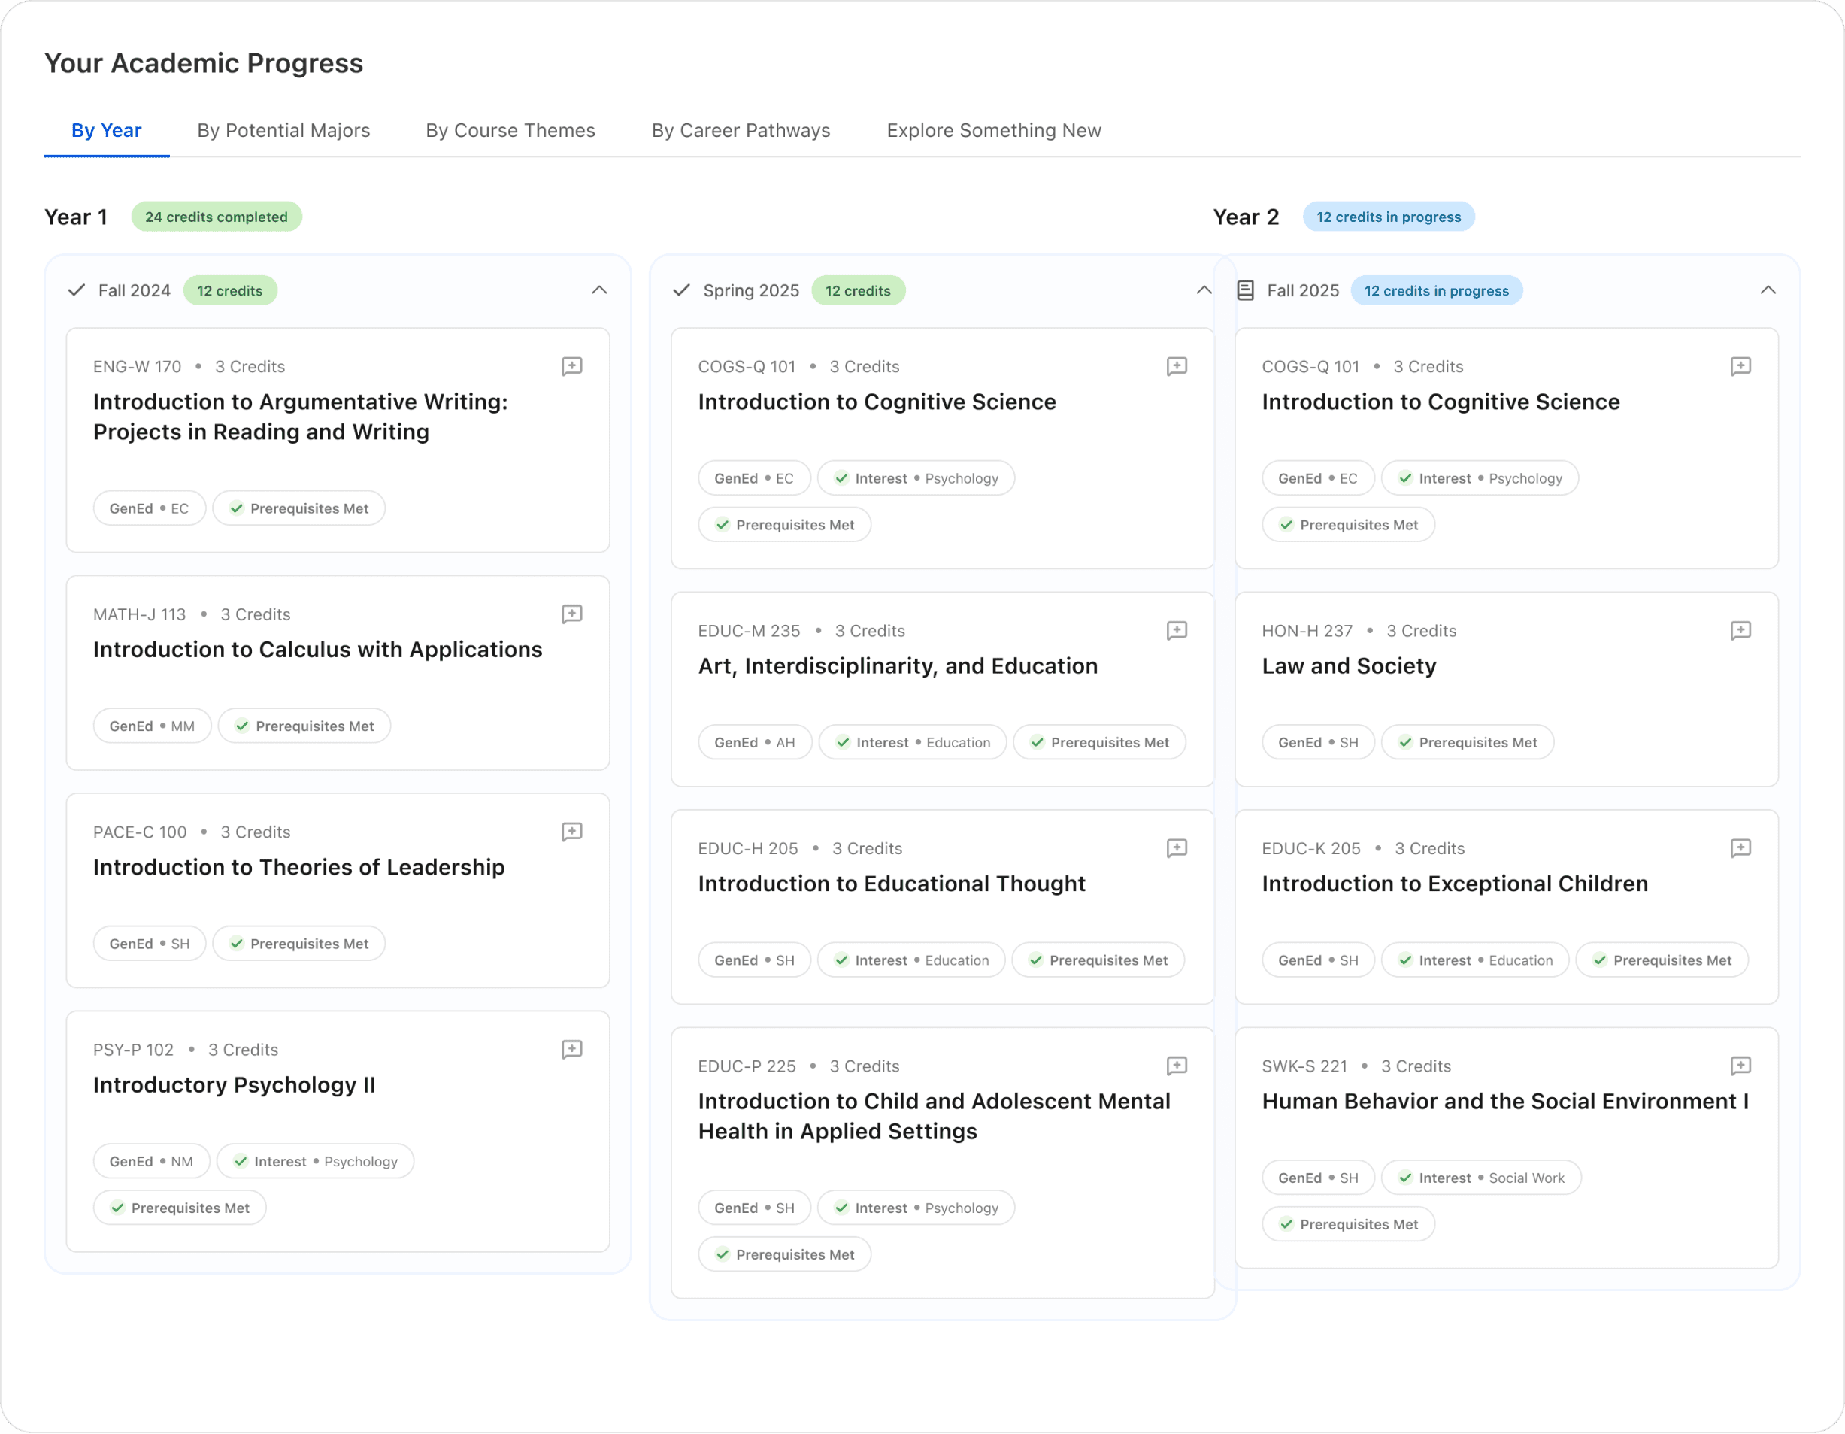The image size is (1845, 1434).
Task: Add a note to the ENG-W 170 course
Action: click(x=572, y=366)
